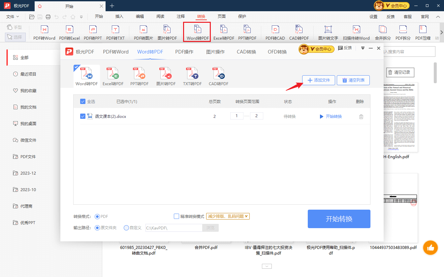The width and height of the screenshot is (444, 277).
Task: Open 会员中心 in the main title bar
Action: tap(392, 6)
